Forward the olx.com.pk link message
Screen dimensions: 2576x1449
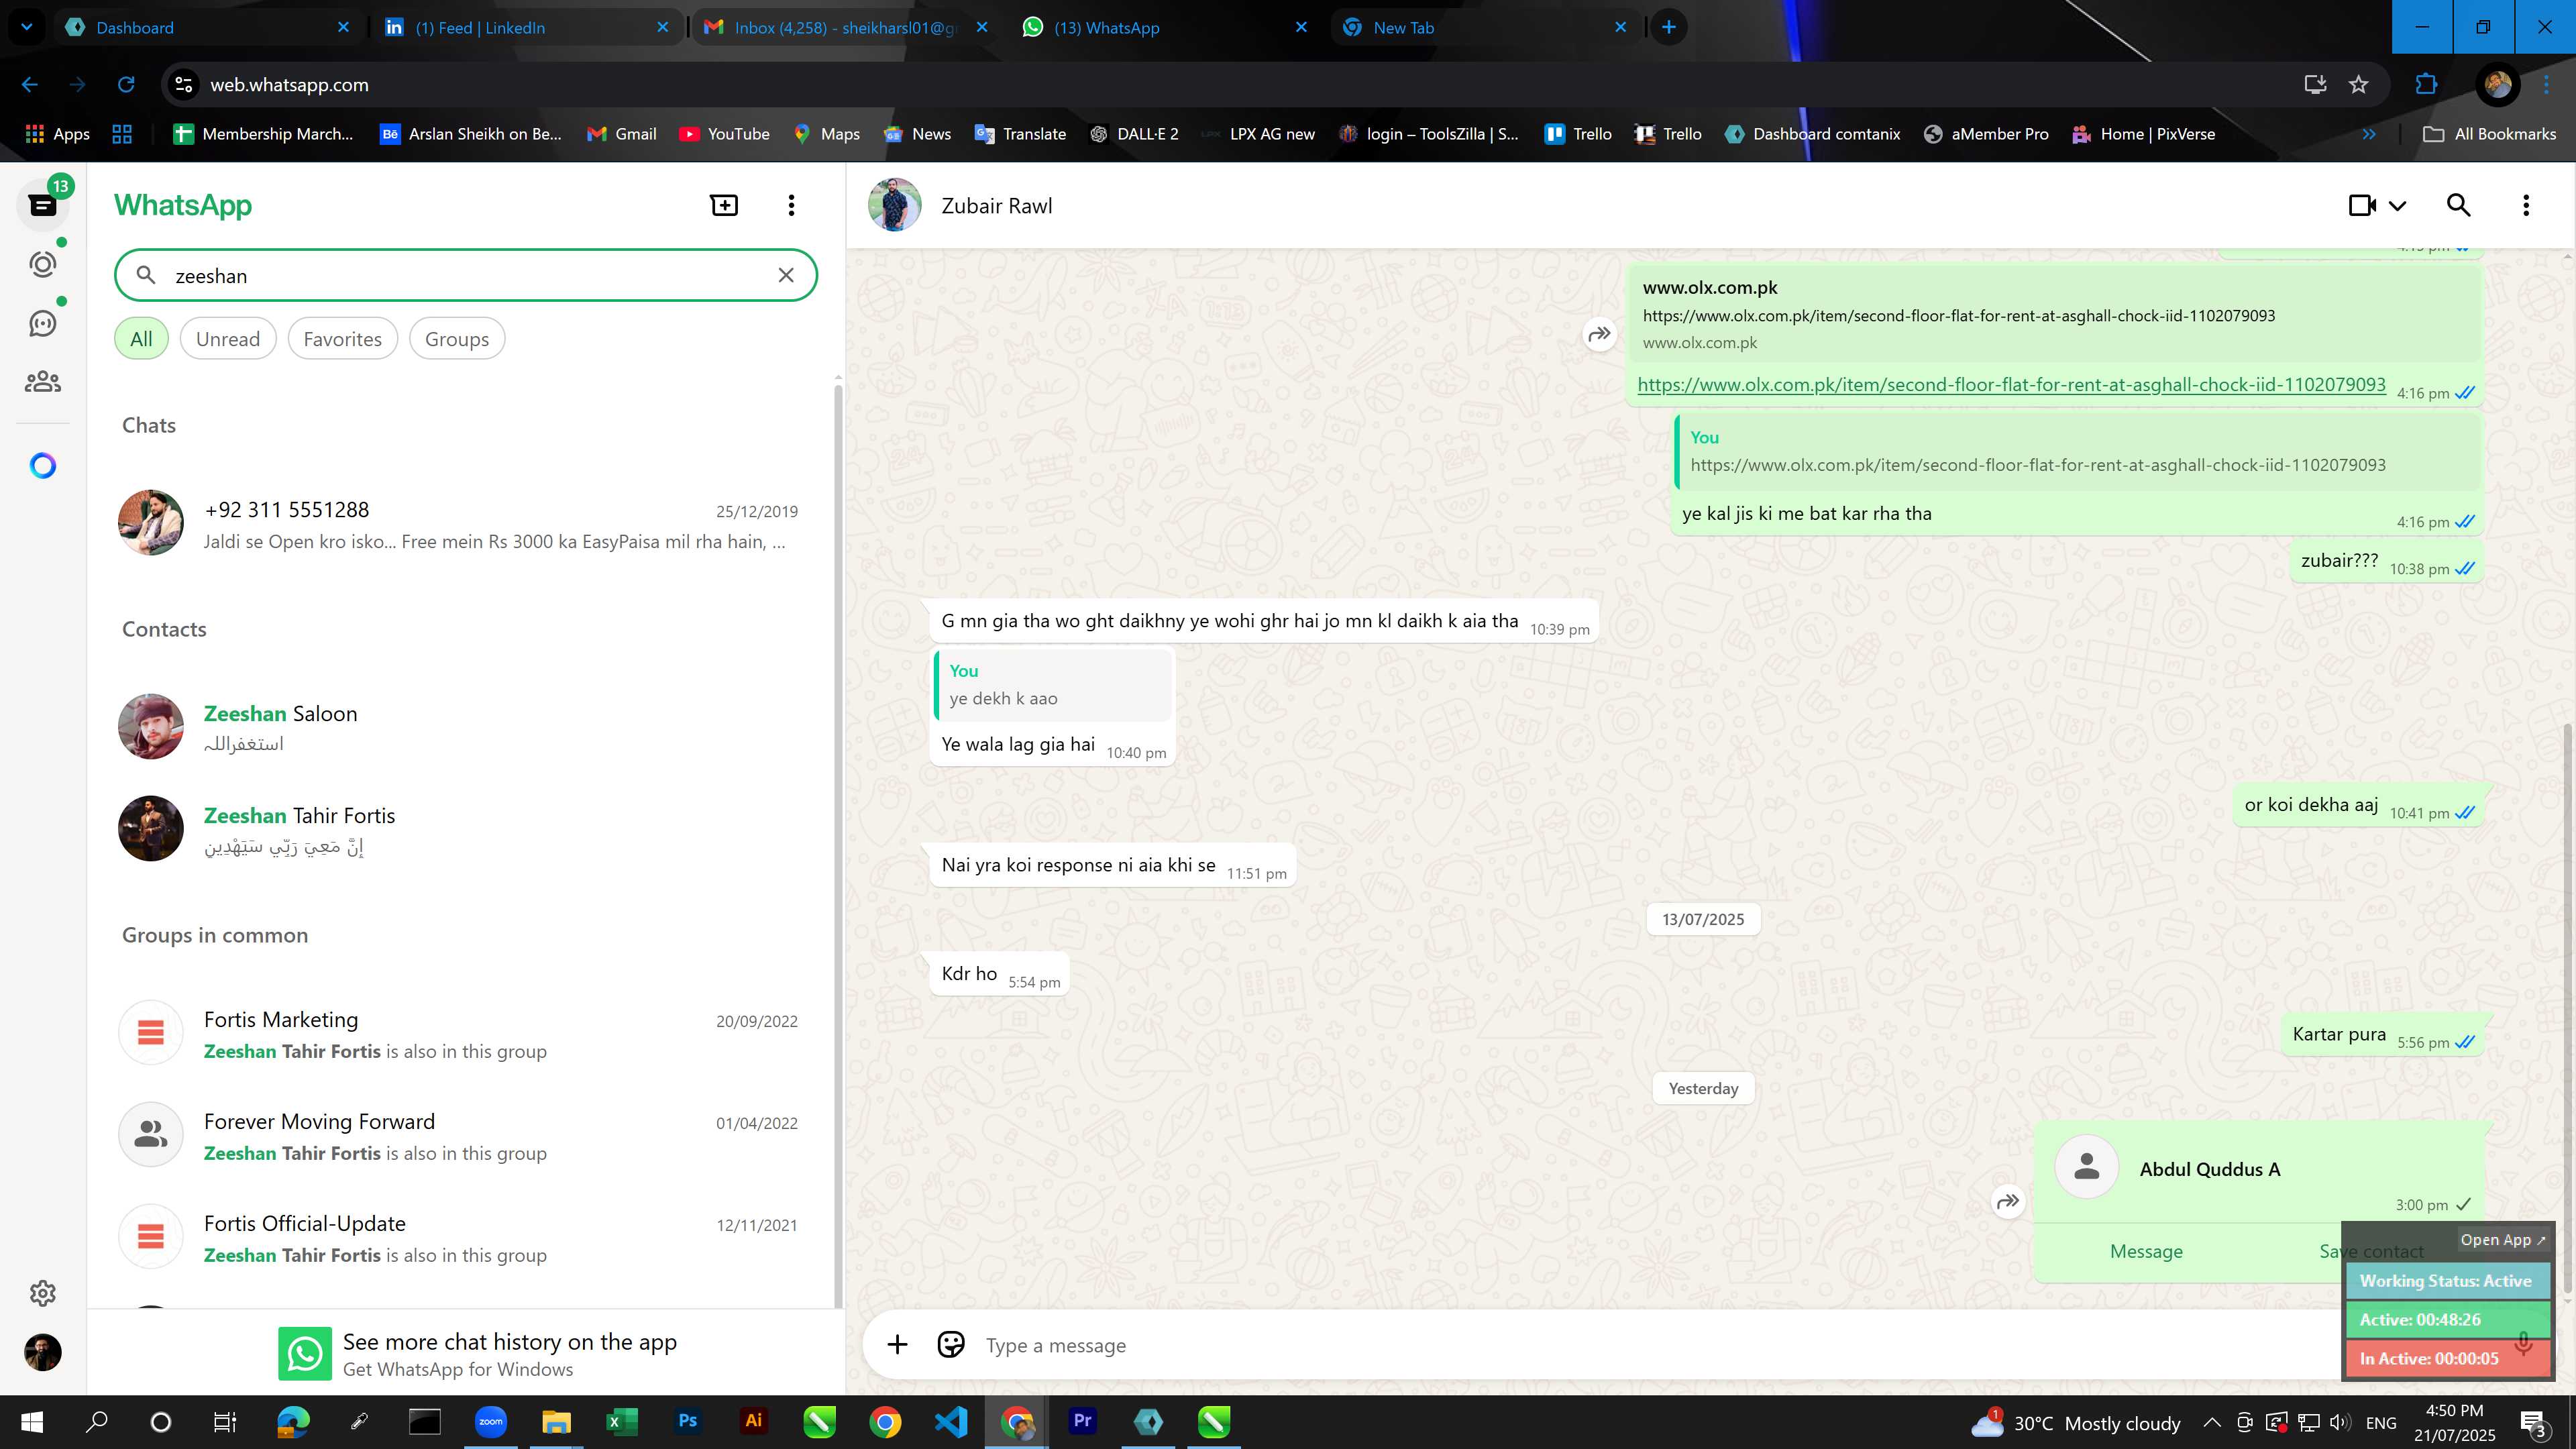1599,334
